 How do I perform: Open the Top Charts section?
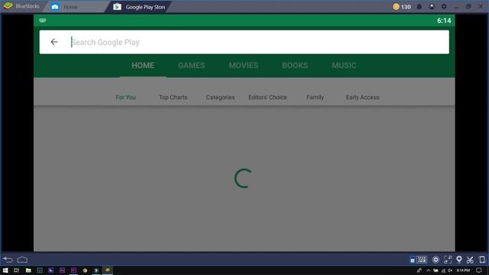173,97
